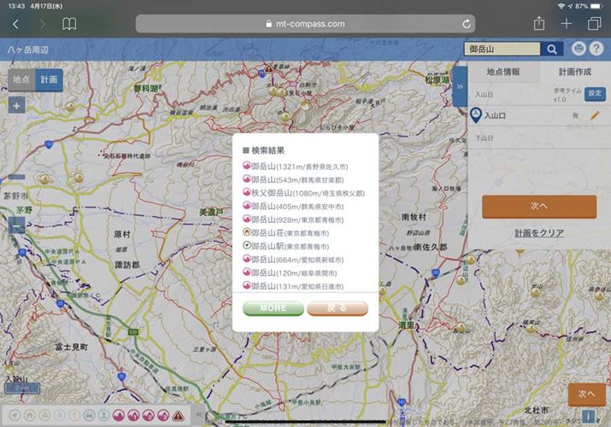The image size is (611, 427).
Task: Reload the page in address bar
Action: pyautogui.click(x=467, y=24)
